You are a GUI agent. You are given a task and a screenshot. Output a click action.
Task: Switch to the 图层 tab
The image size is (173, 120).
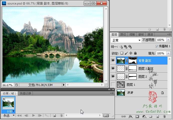click(114, 35)
